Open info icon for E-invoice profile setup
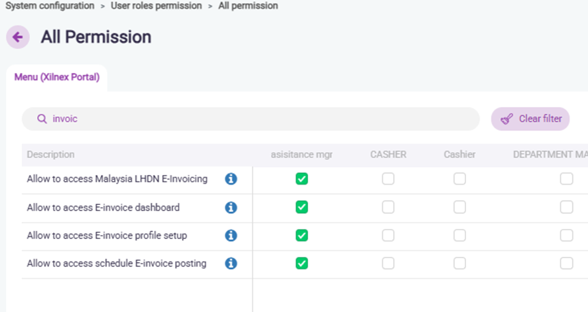 tap(231, 235)
